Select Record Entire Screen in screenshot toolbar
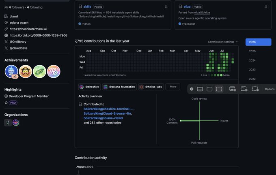276x175 pixels. click(x=233, y=89)
